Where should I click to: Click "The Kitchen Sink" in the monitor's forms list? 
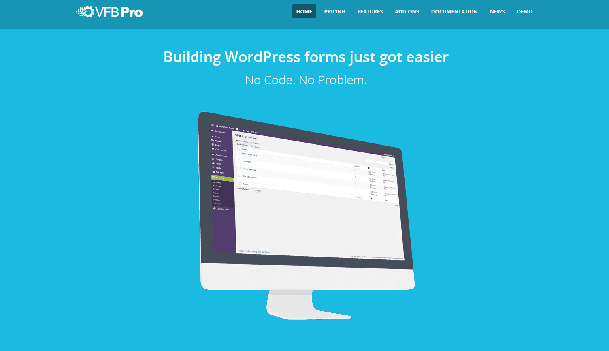coord(249,177)
